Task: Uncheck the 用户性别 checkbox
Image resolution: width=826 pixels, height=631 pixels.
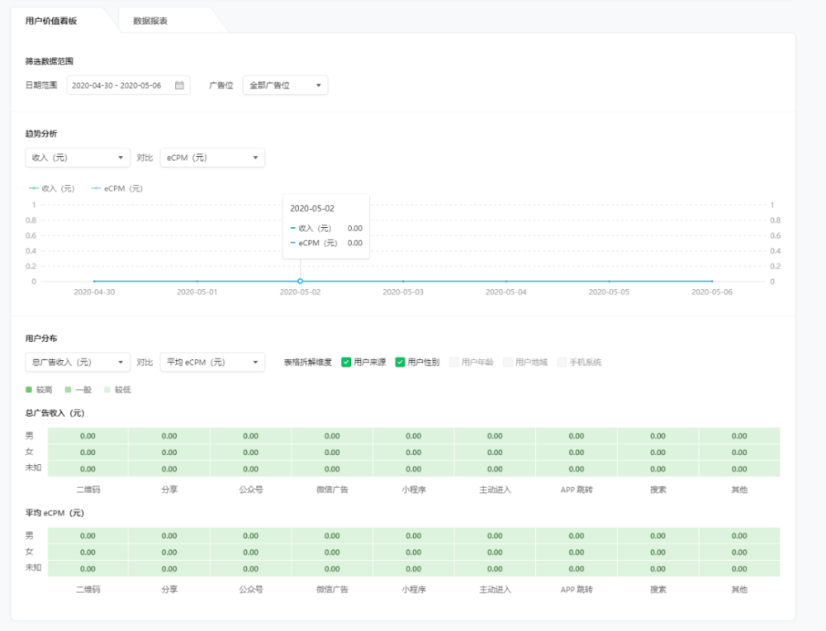Action: point(401,362)
